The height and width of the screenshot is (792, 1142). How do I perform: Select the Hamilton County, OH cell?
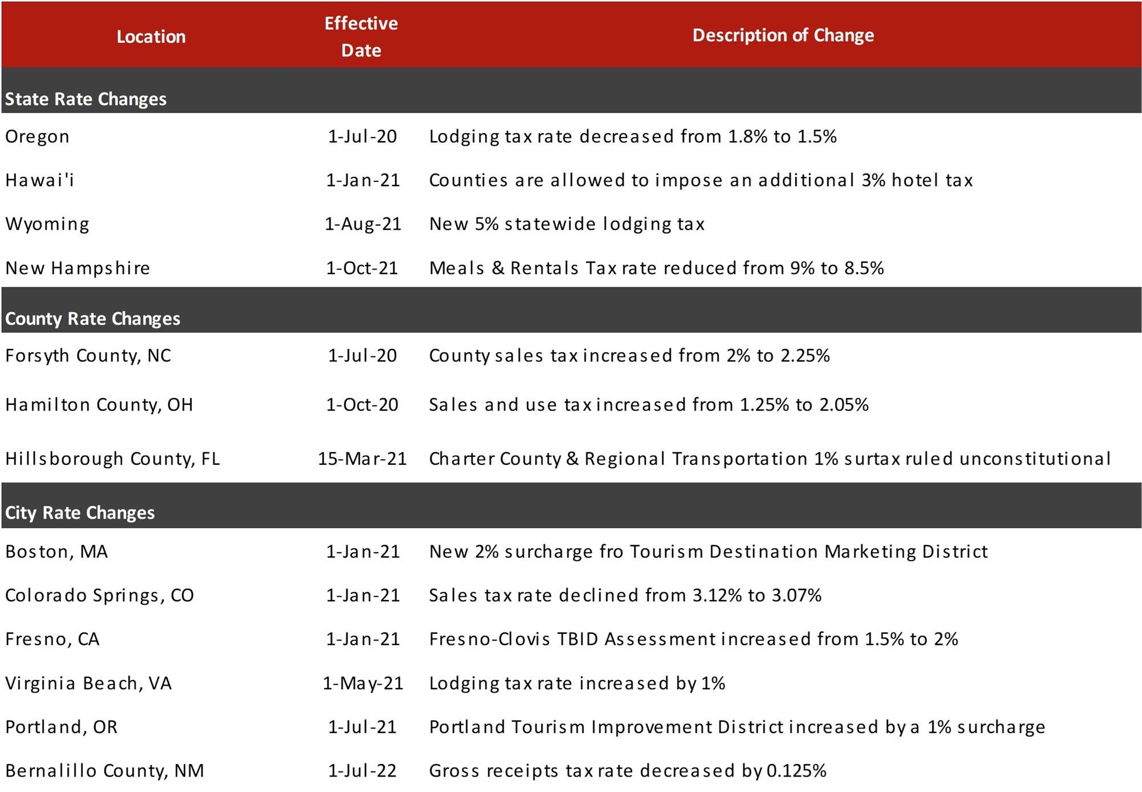99,405
